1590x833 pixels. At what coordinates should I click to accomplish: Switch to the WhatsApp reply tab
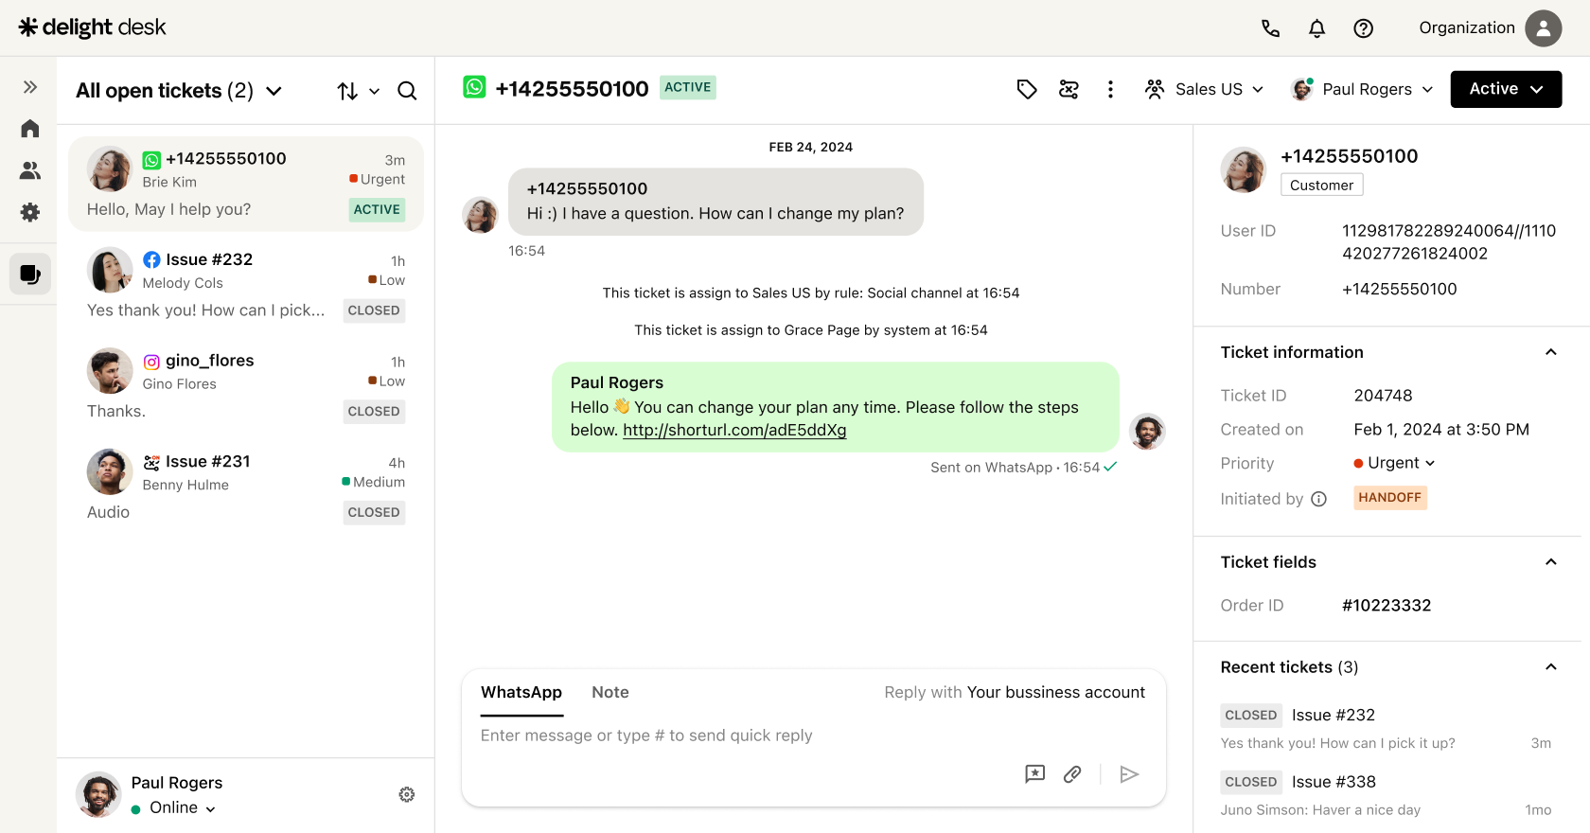click(521, 693)
